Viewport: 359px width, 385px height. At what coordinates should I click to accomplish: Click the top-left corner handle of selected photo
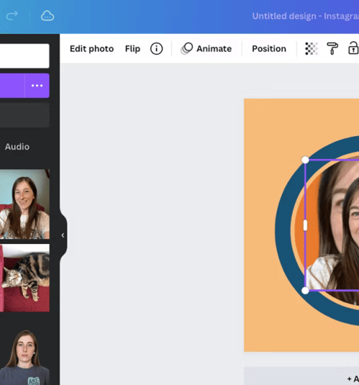click(305, 160)
